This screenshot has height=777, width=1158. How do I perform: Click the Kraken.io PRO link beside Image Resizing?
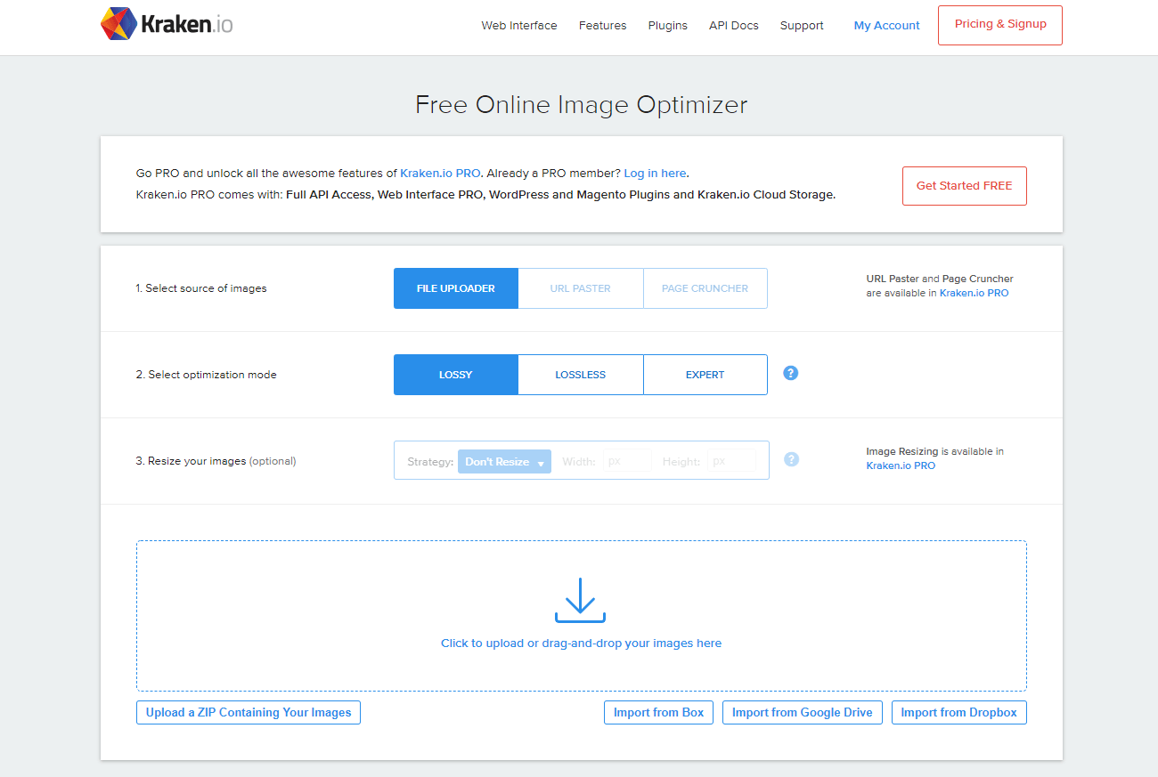coord(901,465)
